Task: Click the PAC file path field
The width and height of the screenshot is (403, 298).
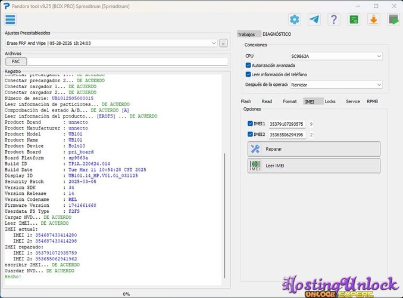Action: [x=128, y=61]
